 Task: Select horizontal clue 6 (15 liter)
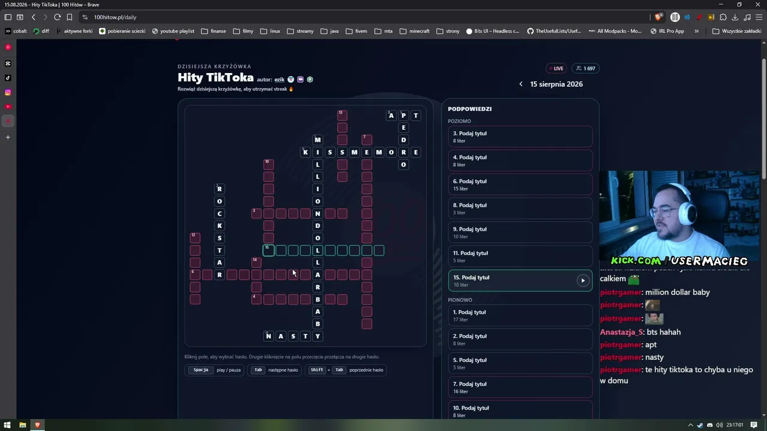520,185
